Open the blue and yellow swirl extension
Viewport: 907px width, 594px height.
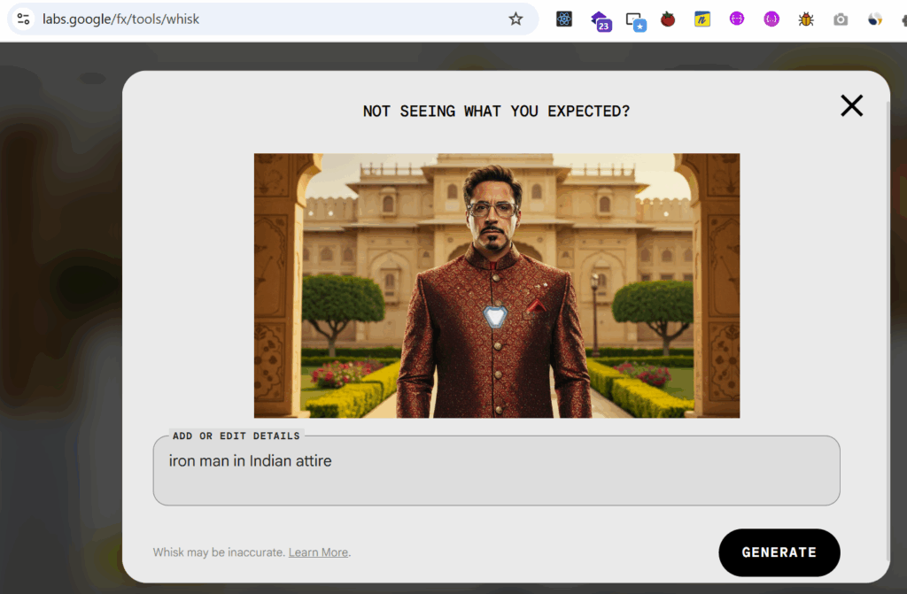coord(875,19)
